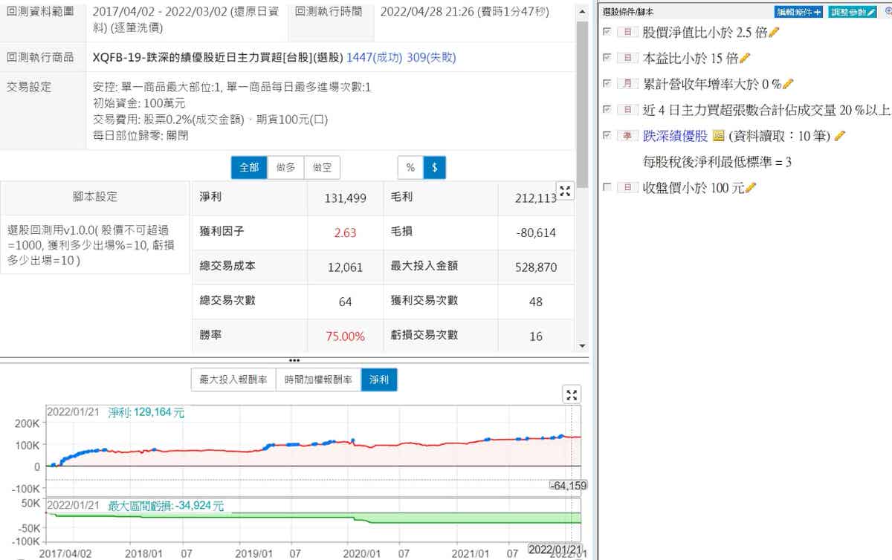Click the three-dot panel divider handle
This screenshot has height=560, width=892.
pyautogui.click(x=294, y=360)
